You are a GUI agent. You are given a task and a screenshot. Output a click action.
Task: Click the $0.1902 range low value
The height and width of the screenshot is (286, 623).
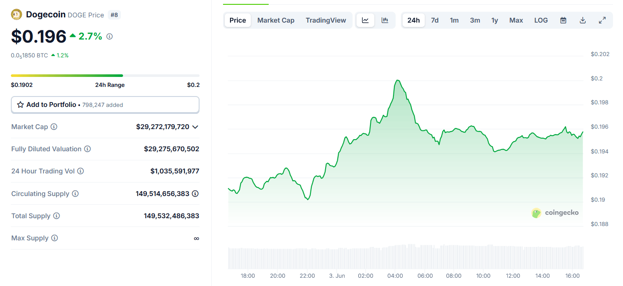click(x=22, y=85)
